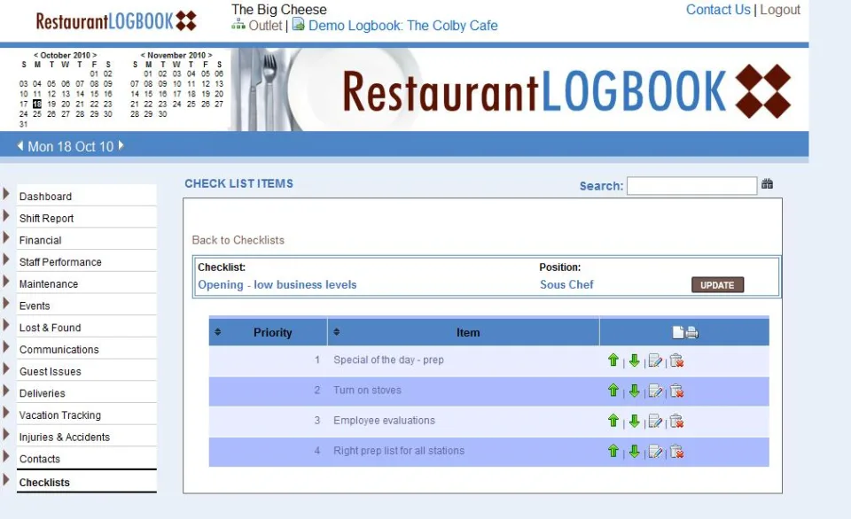Expand the Lost & Found menu arrow

[6, 325]
